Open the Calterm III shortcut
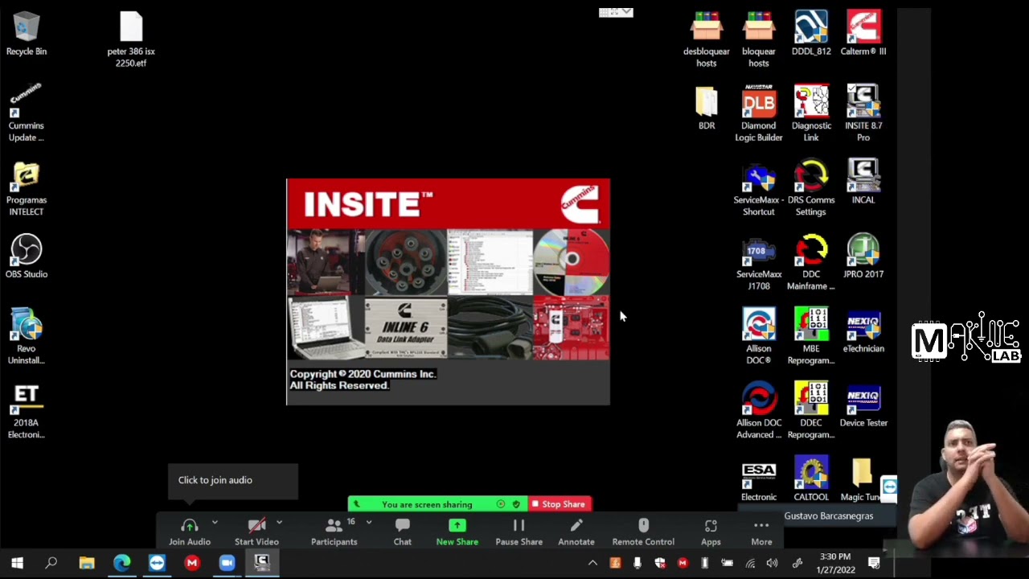 coord(863,34)
